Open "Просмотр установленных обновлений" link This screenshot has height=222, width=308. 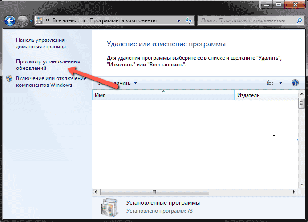pyautogui.click(x=48, y=65)
